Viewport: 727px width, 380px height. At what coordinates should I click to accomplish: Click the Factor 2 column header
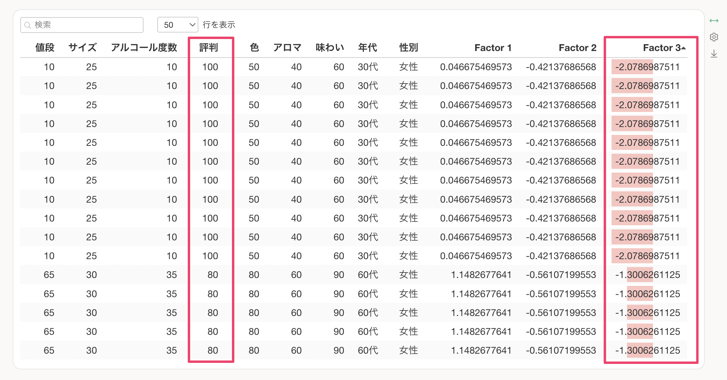tap(577, 48)
